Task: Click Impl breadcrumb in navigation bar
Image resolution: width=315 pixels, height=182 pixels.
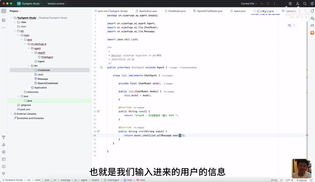Action: [x=128, y=180]
